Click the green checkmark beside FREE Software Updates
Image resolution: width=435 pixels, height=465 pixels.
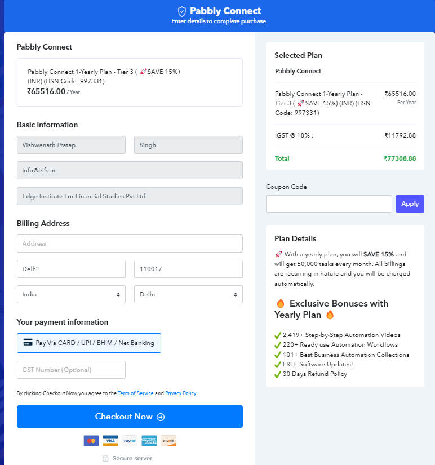pyautogui.click(x=278, y=365)
